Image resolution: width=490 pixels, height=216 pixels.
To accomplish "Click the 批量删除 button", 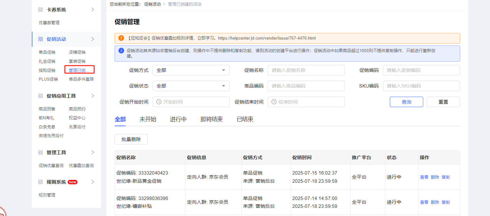I will (x=131, y=139).
